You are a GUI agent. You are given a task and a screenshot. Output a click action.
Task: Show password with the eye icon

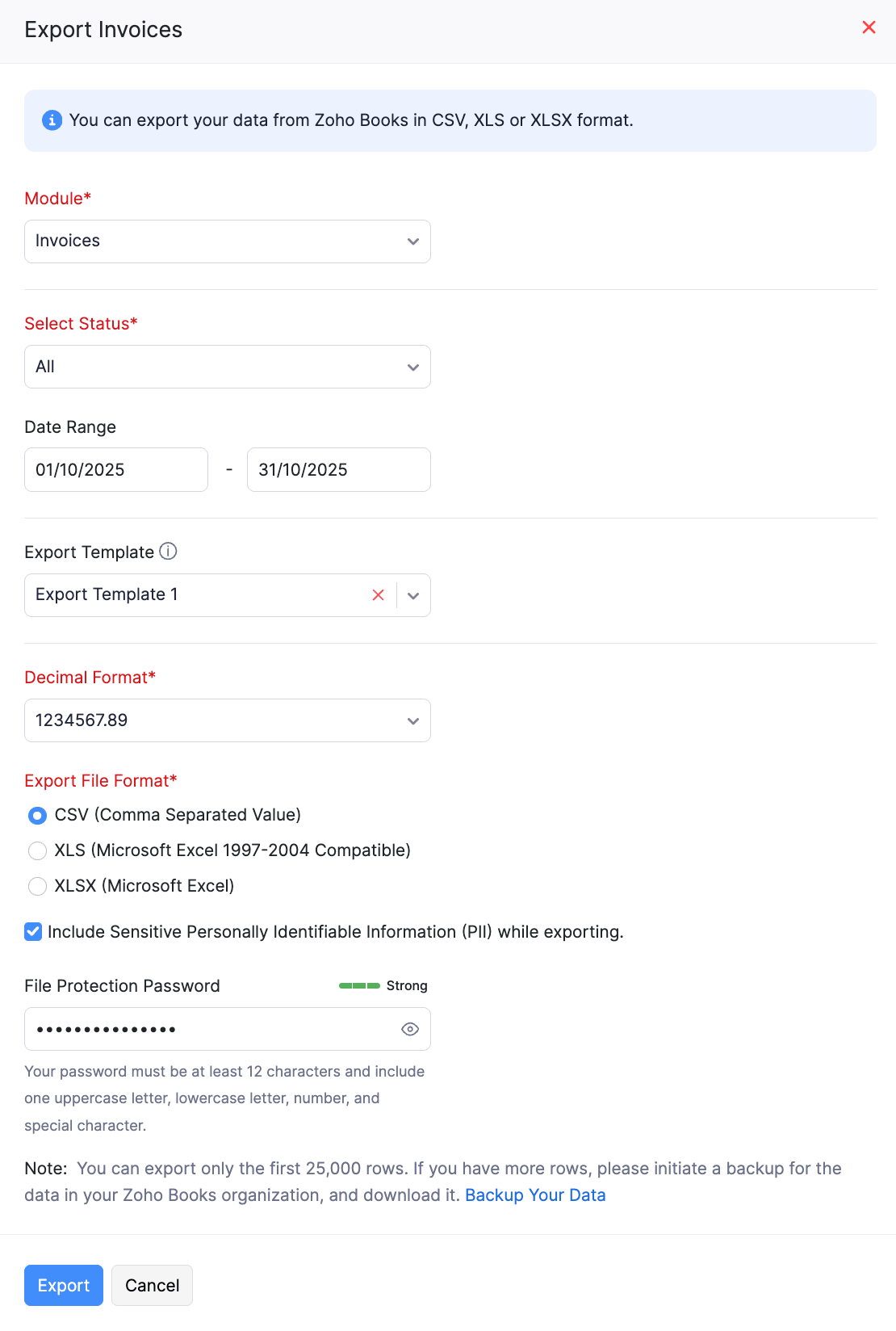[x=410, y=1029]
